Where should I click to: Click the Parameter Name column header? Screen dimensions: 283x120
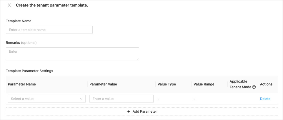tap(22, 84)
